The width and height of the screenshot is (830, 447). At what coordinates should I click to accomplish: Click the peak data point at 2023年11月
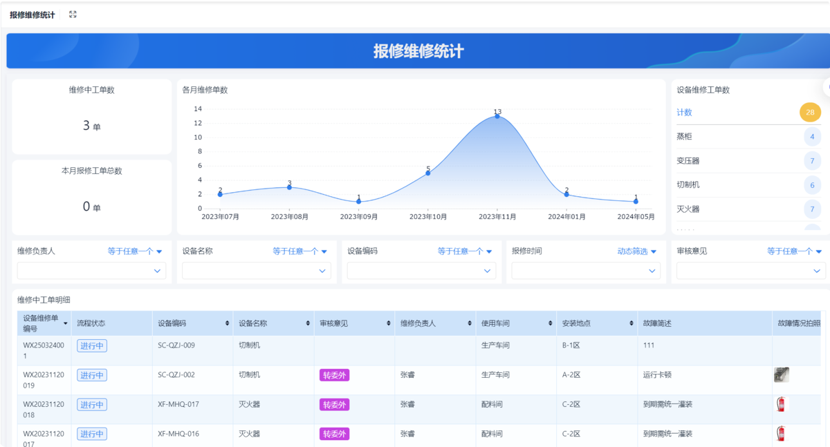(x=497, y=116)
